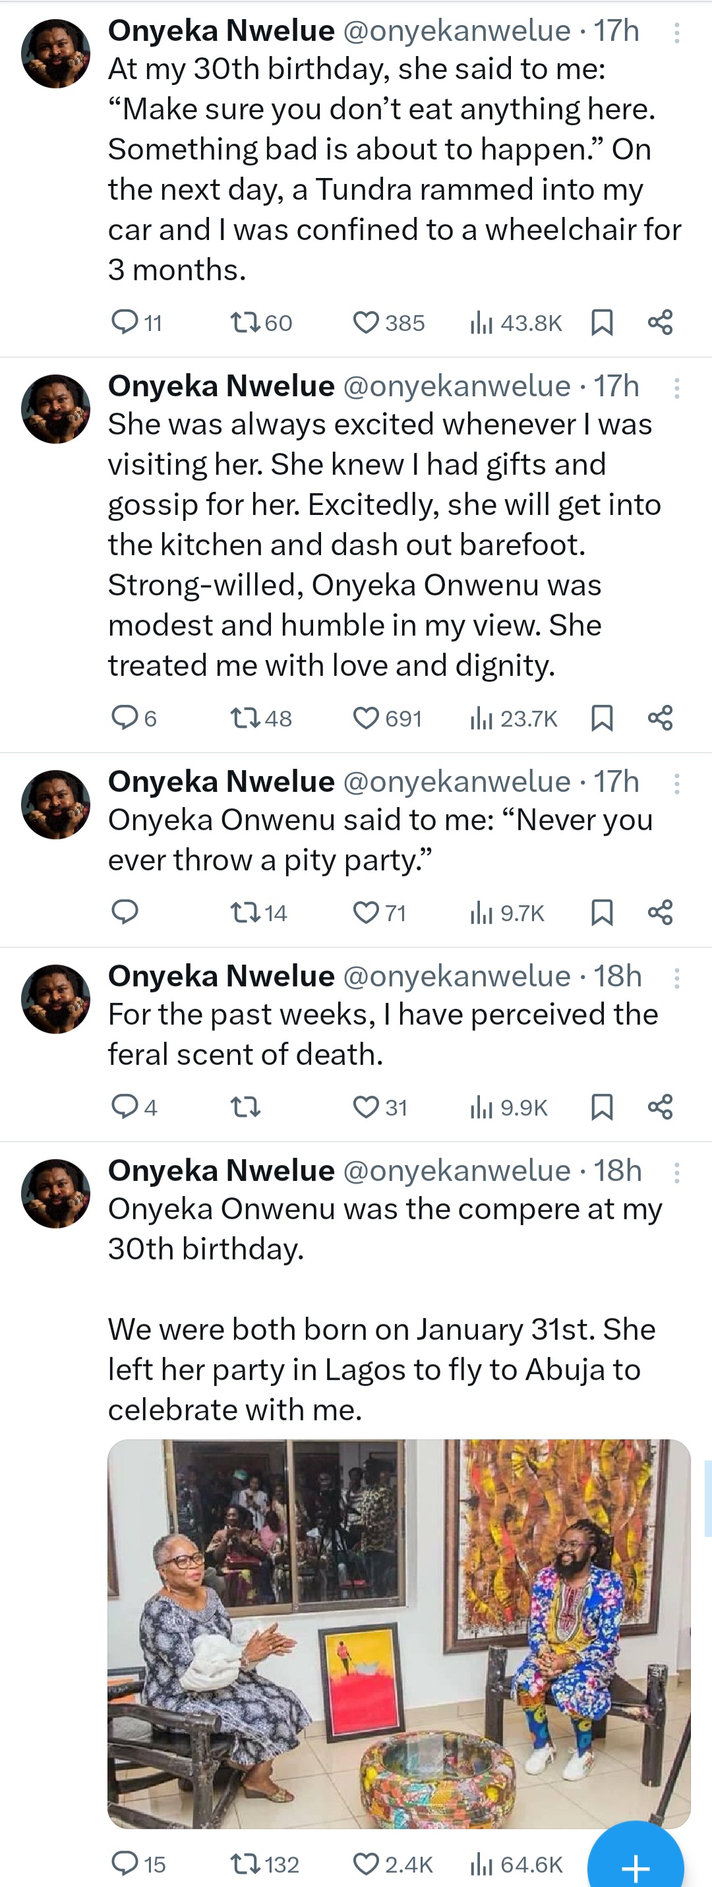Reply to the tweet with 11 comments
This screenshot has width=712, height=1887.
coord(125,322)
